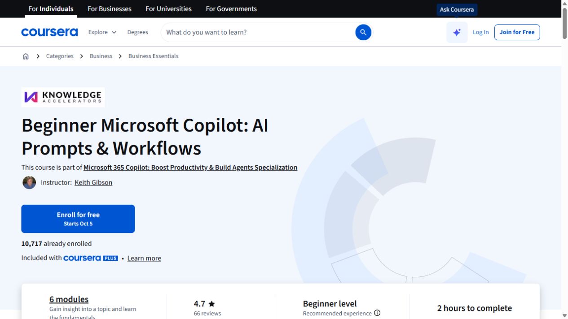Viewport: 568px width, 319px height.
Task: Select the For Businesses tab
Action: click(110, 9)
